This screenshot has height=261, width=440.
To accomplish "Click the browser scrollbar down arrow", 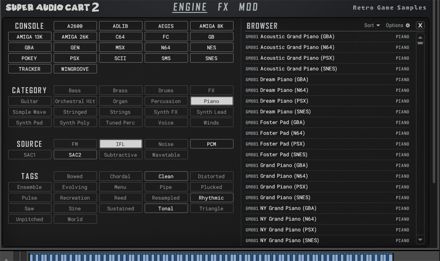I will point(420,240).
